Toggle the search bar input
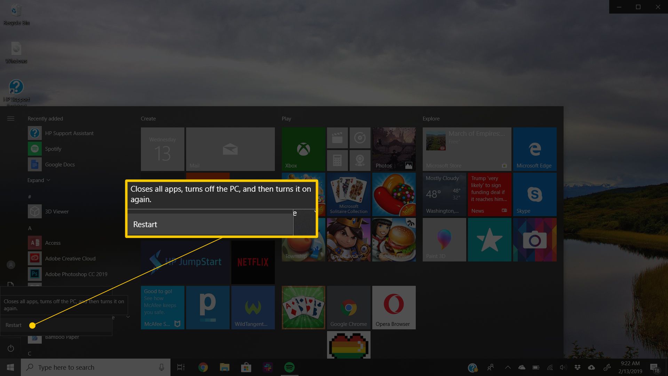Viewport: 668px width, 376px height. point(95,367)
